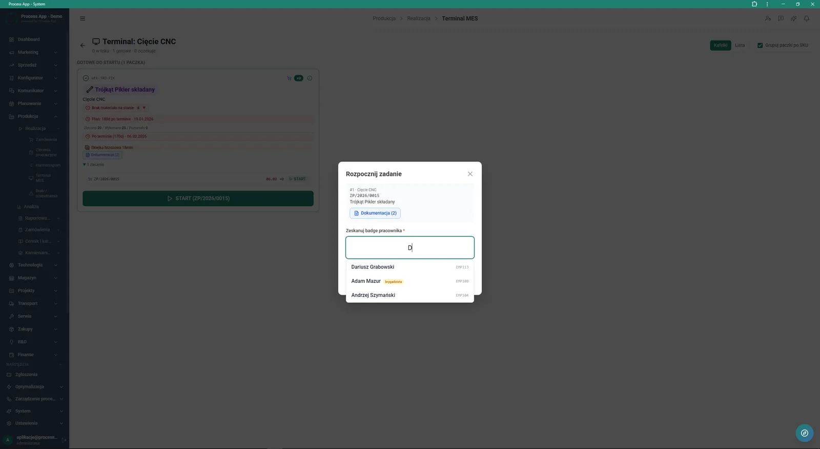Expand Raportowa... sidebar item
The width and height of the screenshot is (820, 449).
click(x=39, y=218)
